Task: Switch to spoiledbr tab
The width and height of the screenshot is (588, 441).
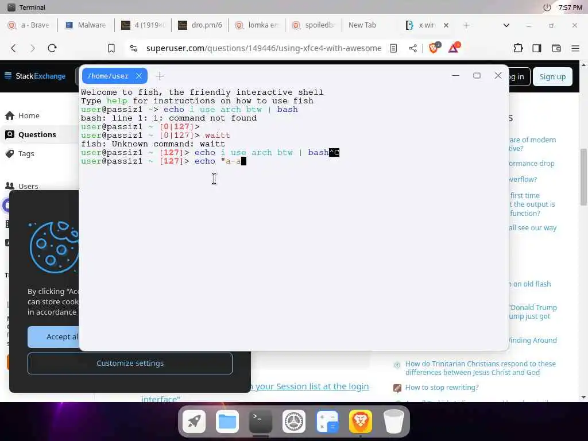Action: 314,25
